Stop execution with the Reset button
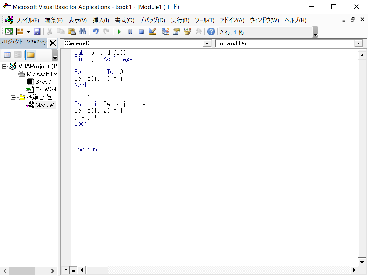The width and height of the screenshot is (368, 276). coord(141,31)
